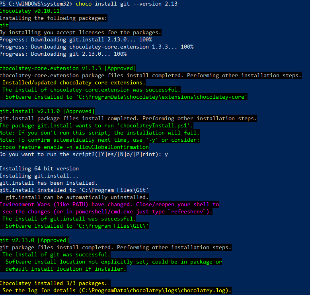Click 'git.install has been installed.' line

(49, 183)
